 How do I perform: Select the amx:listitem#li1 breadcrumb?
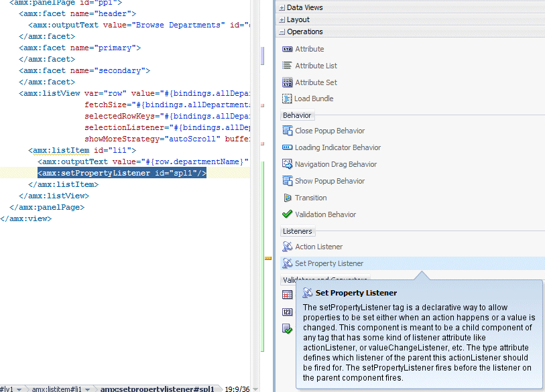coord(56,389)
